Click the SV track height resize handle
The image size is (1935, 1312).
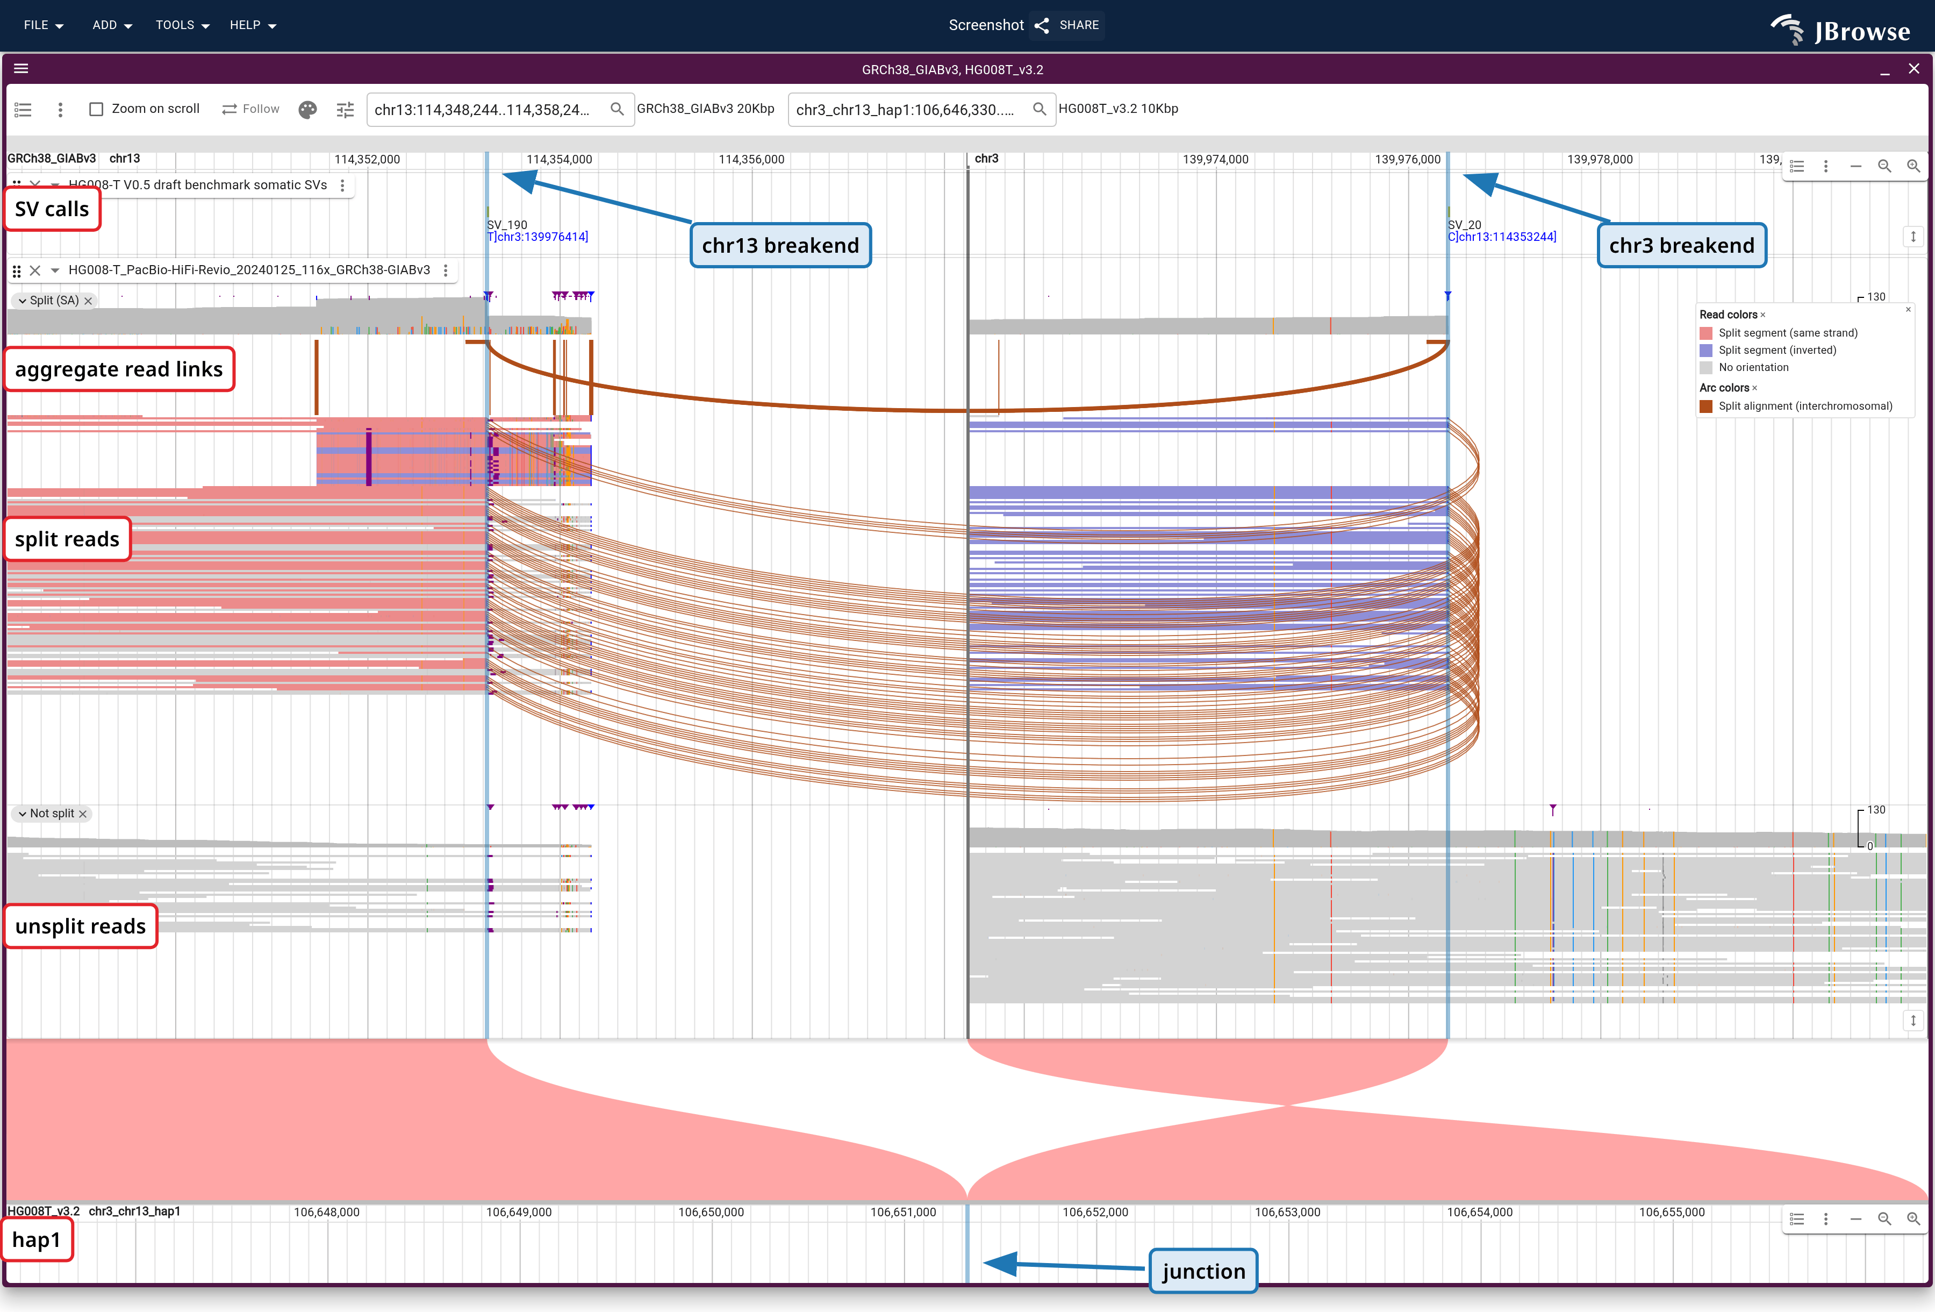click(1913, 237)
